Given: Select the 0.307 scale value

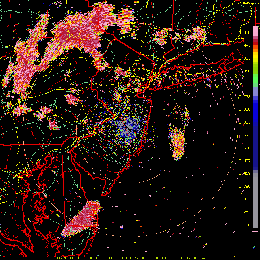Looking at the screenshot, I should pyautogui.click(x=245, y=199).
